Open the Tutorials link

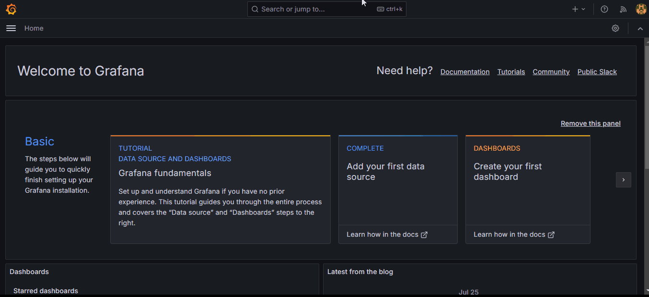click(x=511, y=72)
